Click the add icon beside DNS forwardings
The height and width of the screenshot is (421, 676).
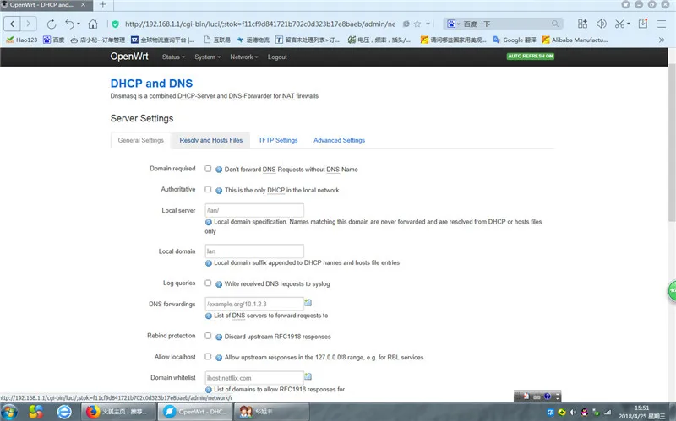pos(308,303)
